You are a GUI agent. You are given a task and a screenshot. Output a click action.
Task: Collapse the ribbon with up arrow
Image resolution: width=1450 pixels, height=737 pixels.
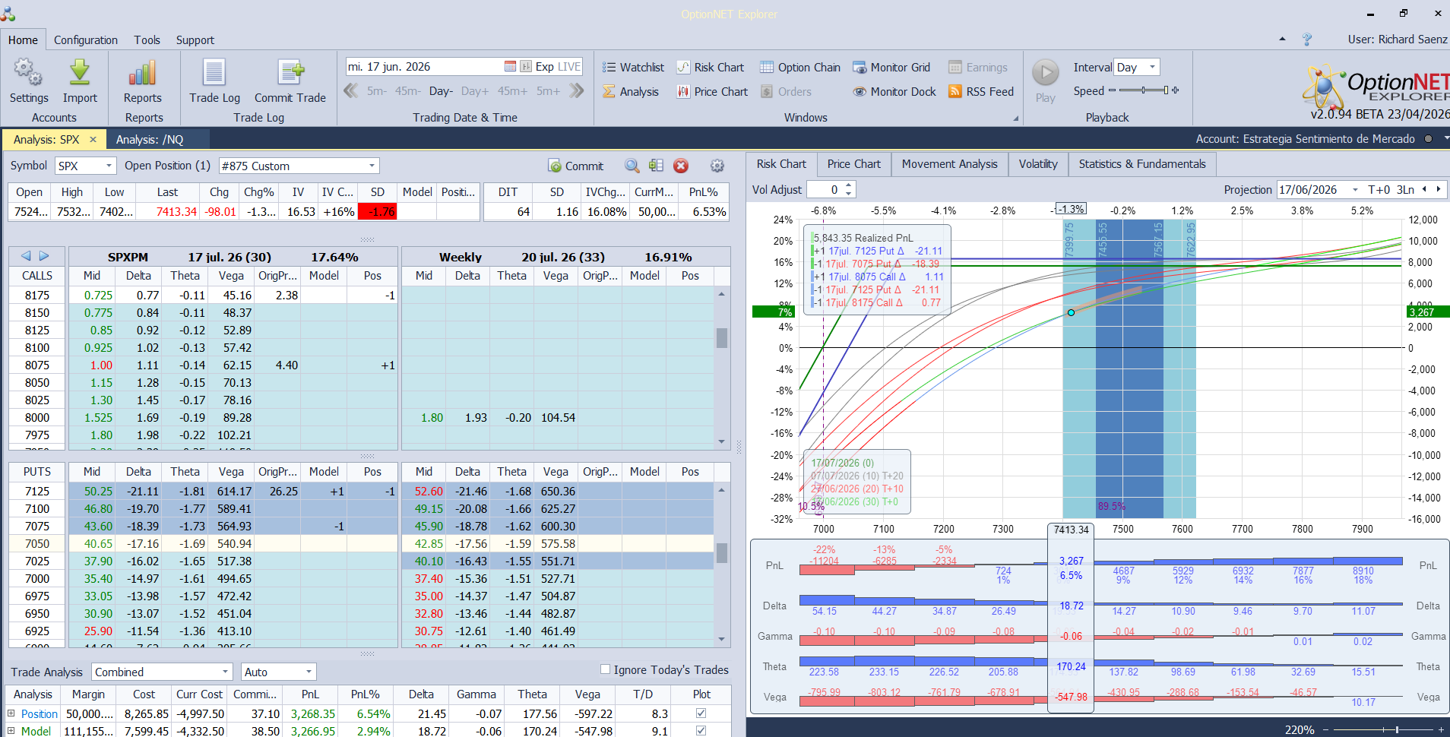click(x=1283, y=39)
